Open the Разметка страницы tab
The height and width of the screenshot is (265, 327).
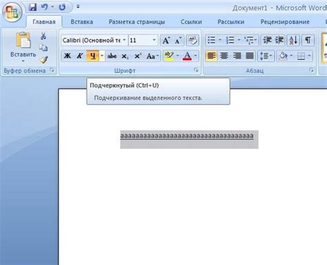[x=137, y=22]
